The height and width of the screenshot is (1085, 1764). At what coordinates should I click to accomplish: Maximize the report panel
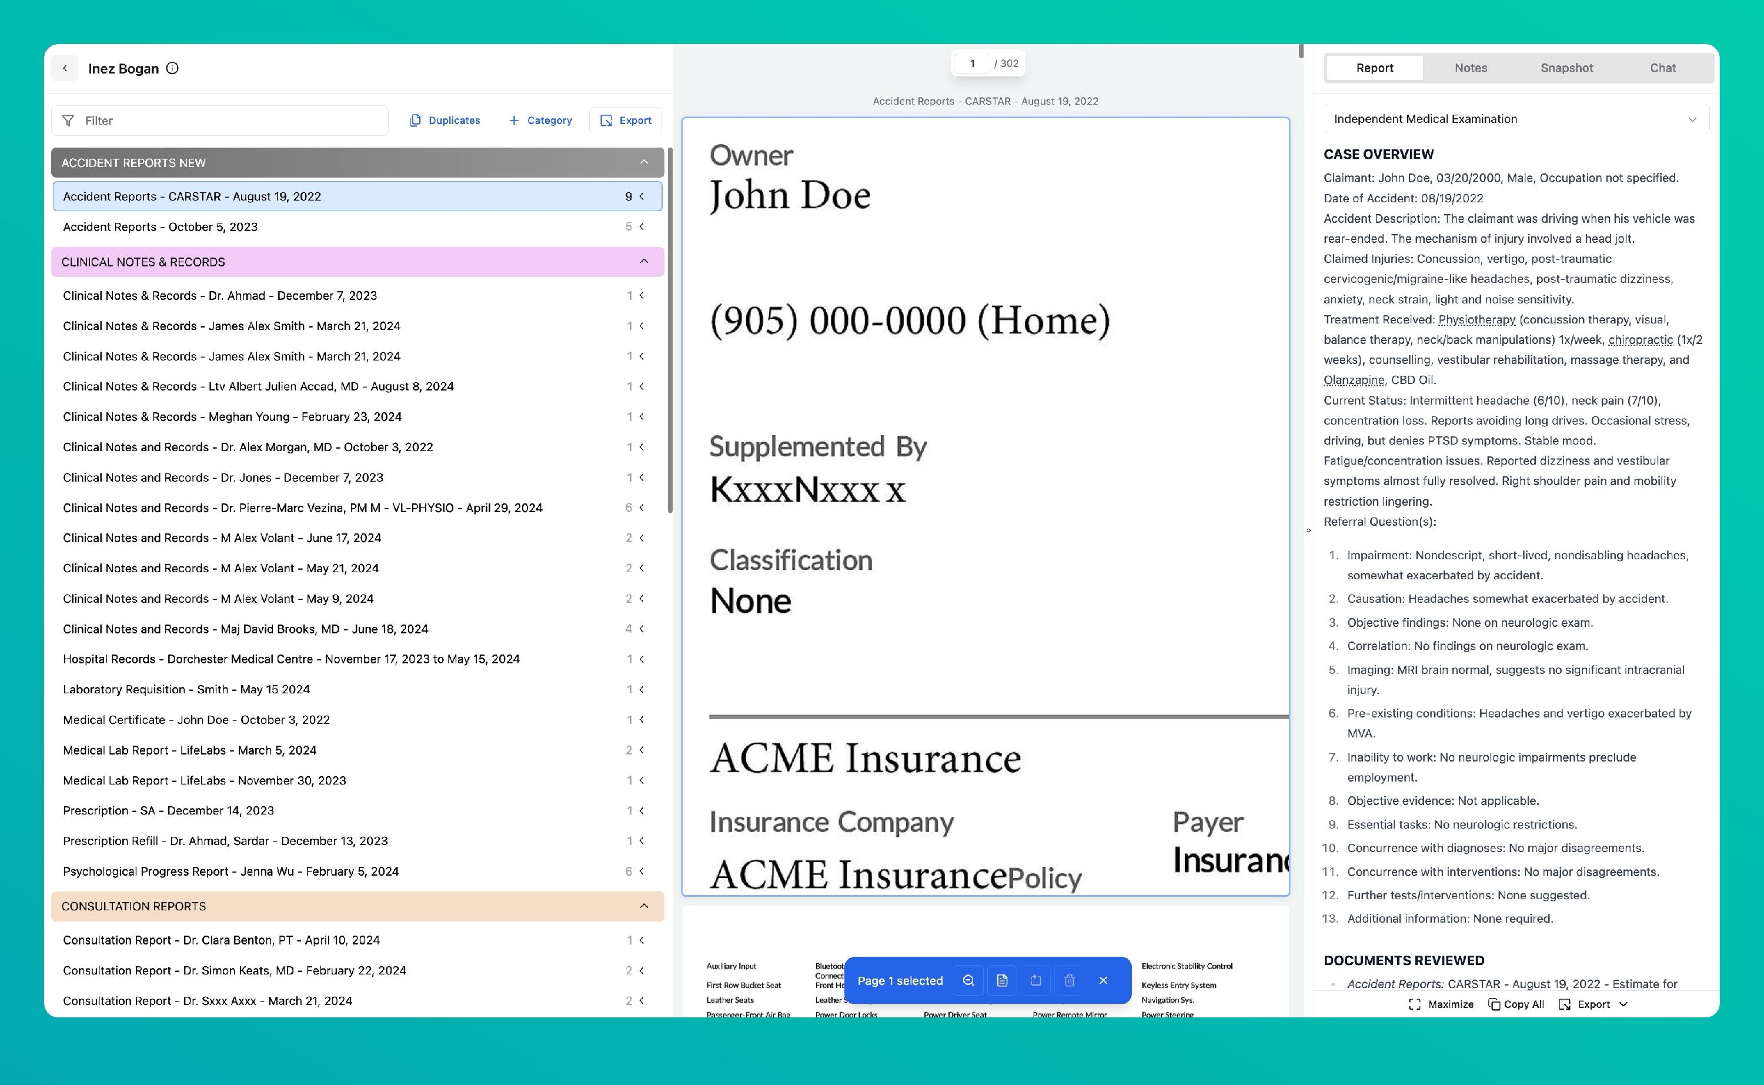click(1441, 1004)
